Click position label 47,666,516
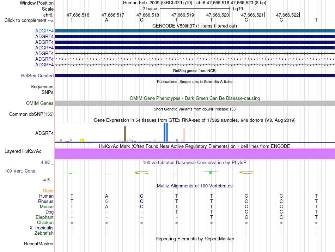Viewport: 335px width, 252px height. 78,15
